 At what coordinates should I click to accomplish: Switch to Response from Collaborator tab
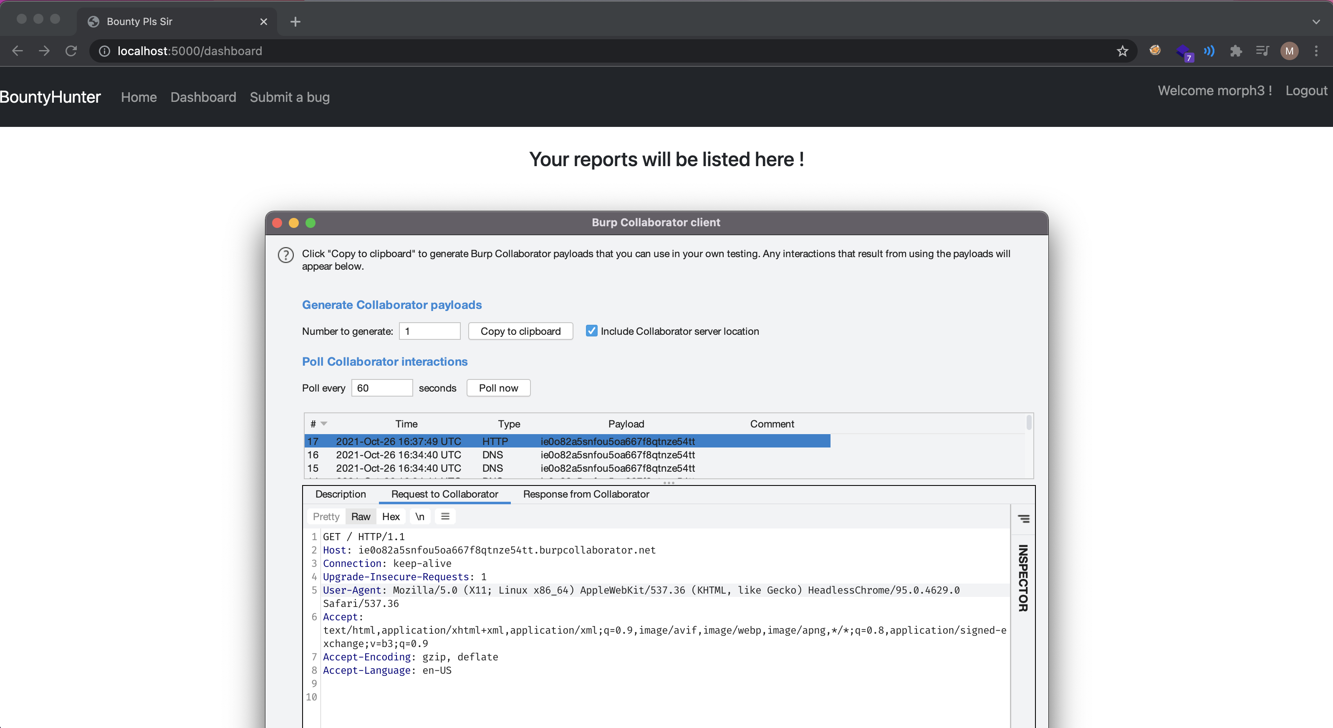tap(586, 494)
